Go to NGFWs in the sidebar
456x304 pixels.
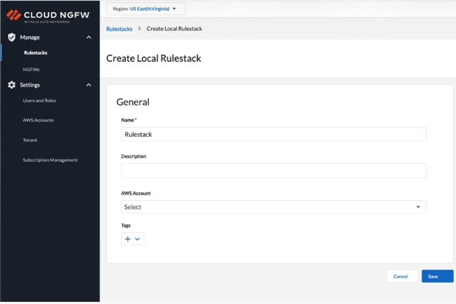pyautogui.click(x=31, y=70)
